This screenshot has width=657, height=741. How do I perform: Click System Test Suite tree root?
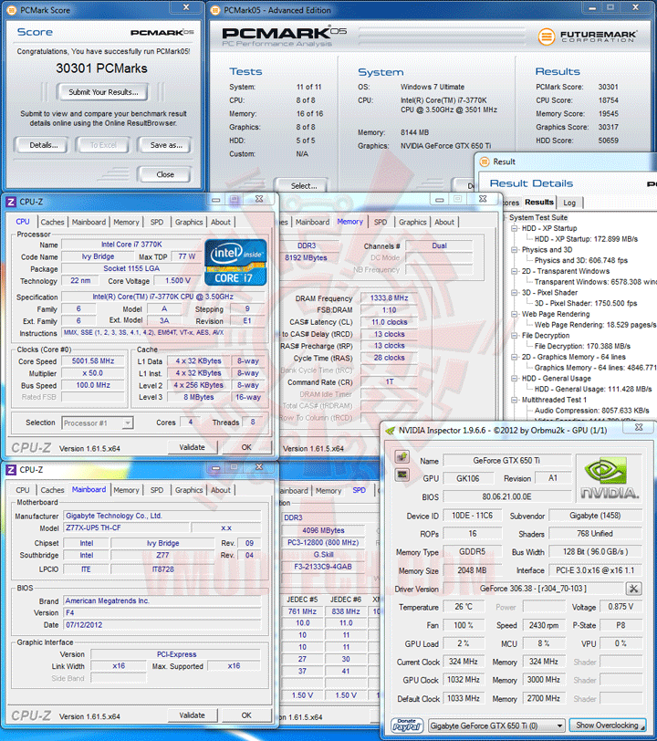[537, 217]
